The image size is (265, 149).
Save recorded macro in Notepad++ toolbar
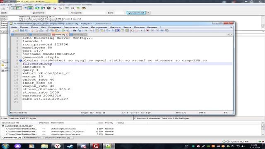click(x=166, y=31)
